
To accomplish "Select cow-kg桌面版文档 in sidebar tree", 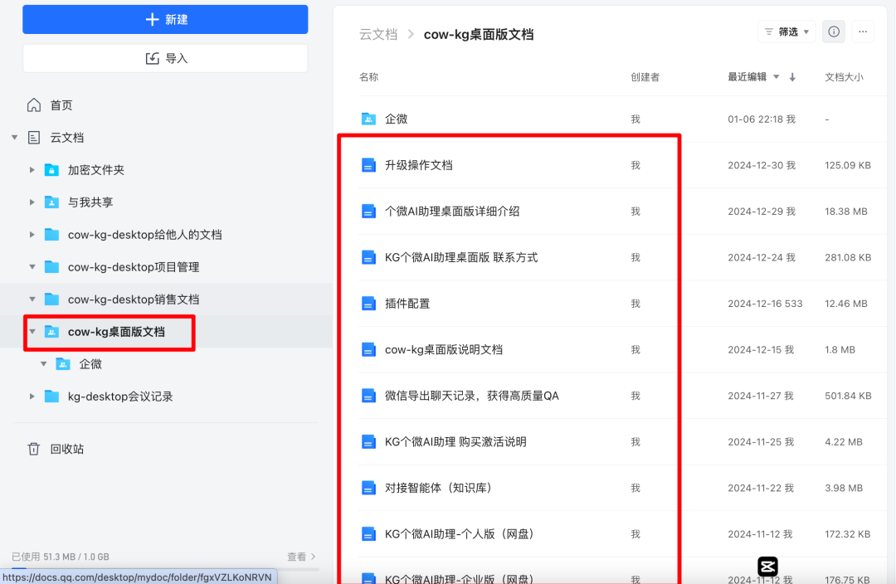I will point(116,332).
